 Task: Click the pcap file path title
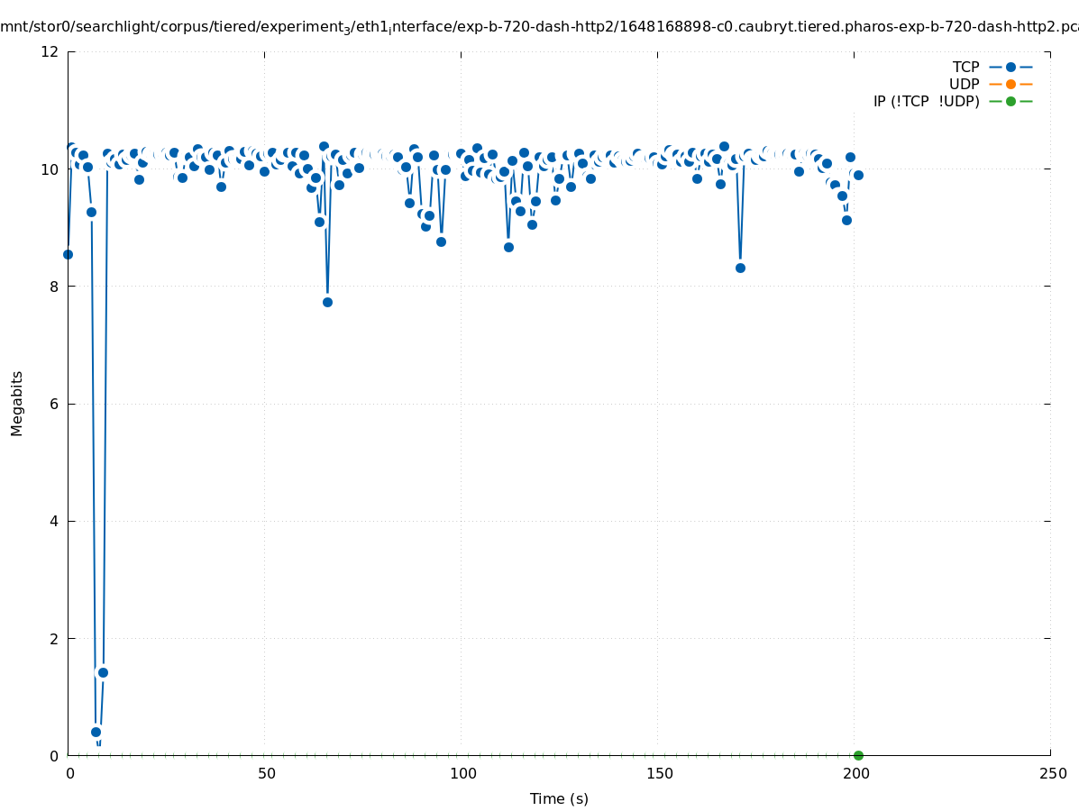[x=539, y=27]
